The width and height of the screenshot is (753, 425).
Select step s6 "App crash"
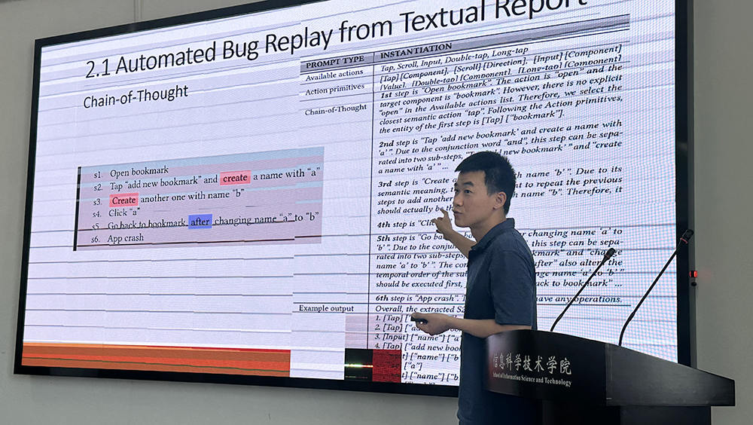pyautogui.click(x=125, y=238)
